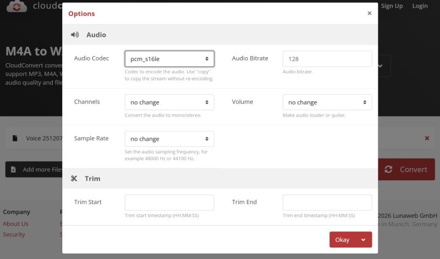
Task: Open the About Us link
Action: (16, 224)
